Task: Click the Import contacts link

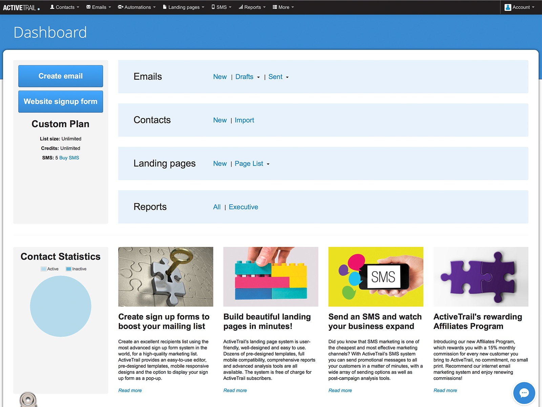Action: [x=244, y=120]
